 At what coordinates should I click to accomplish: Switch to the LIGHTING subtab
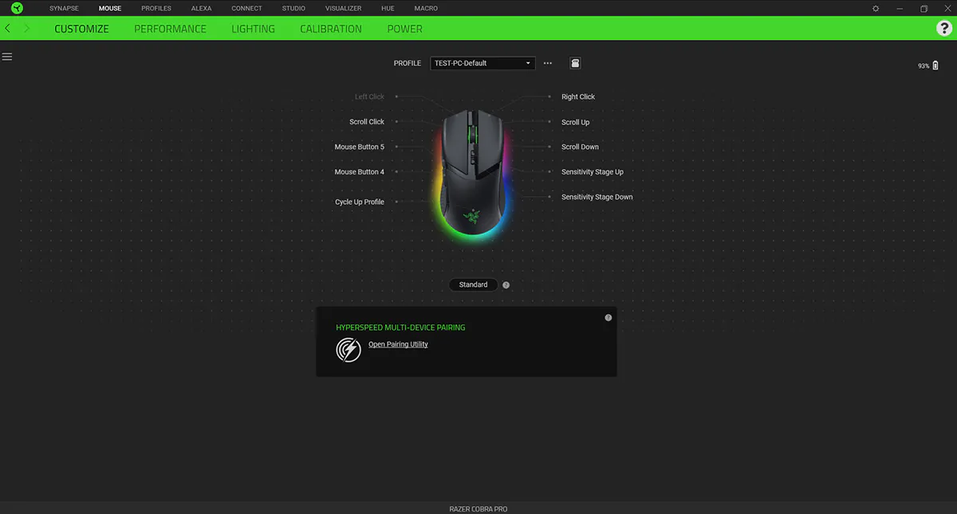253,29
